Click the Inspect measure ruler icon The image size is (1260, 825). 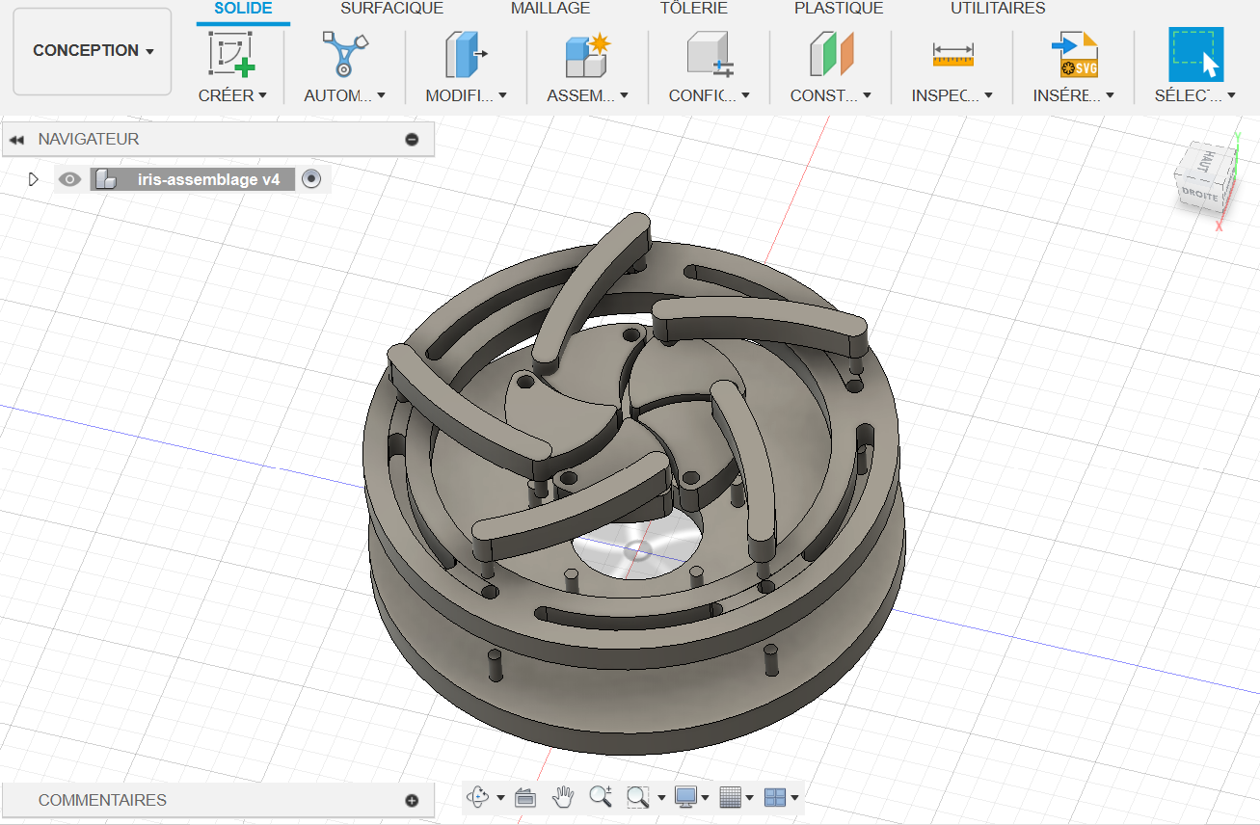(x=952, y=54)
